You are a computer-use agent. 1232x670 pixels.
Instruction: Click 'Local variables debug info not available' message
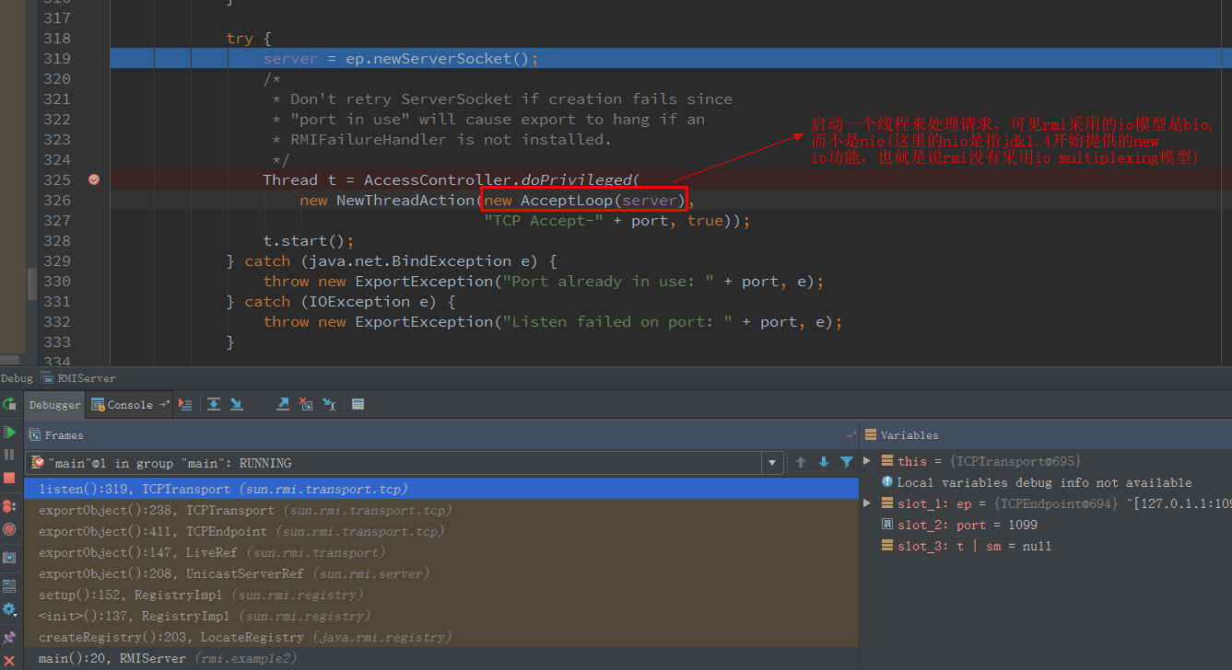click(1044, 482)
